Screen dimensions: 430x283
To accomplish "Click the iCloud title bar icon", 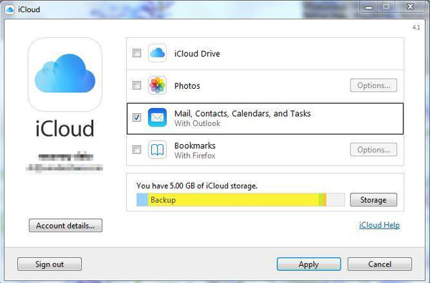I will point(9,9).
